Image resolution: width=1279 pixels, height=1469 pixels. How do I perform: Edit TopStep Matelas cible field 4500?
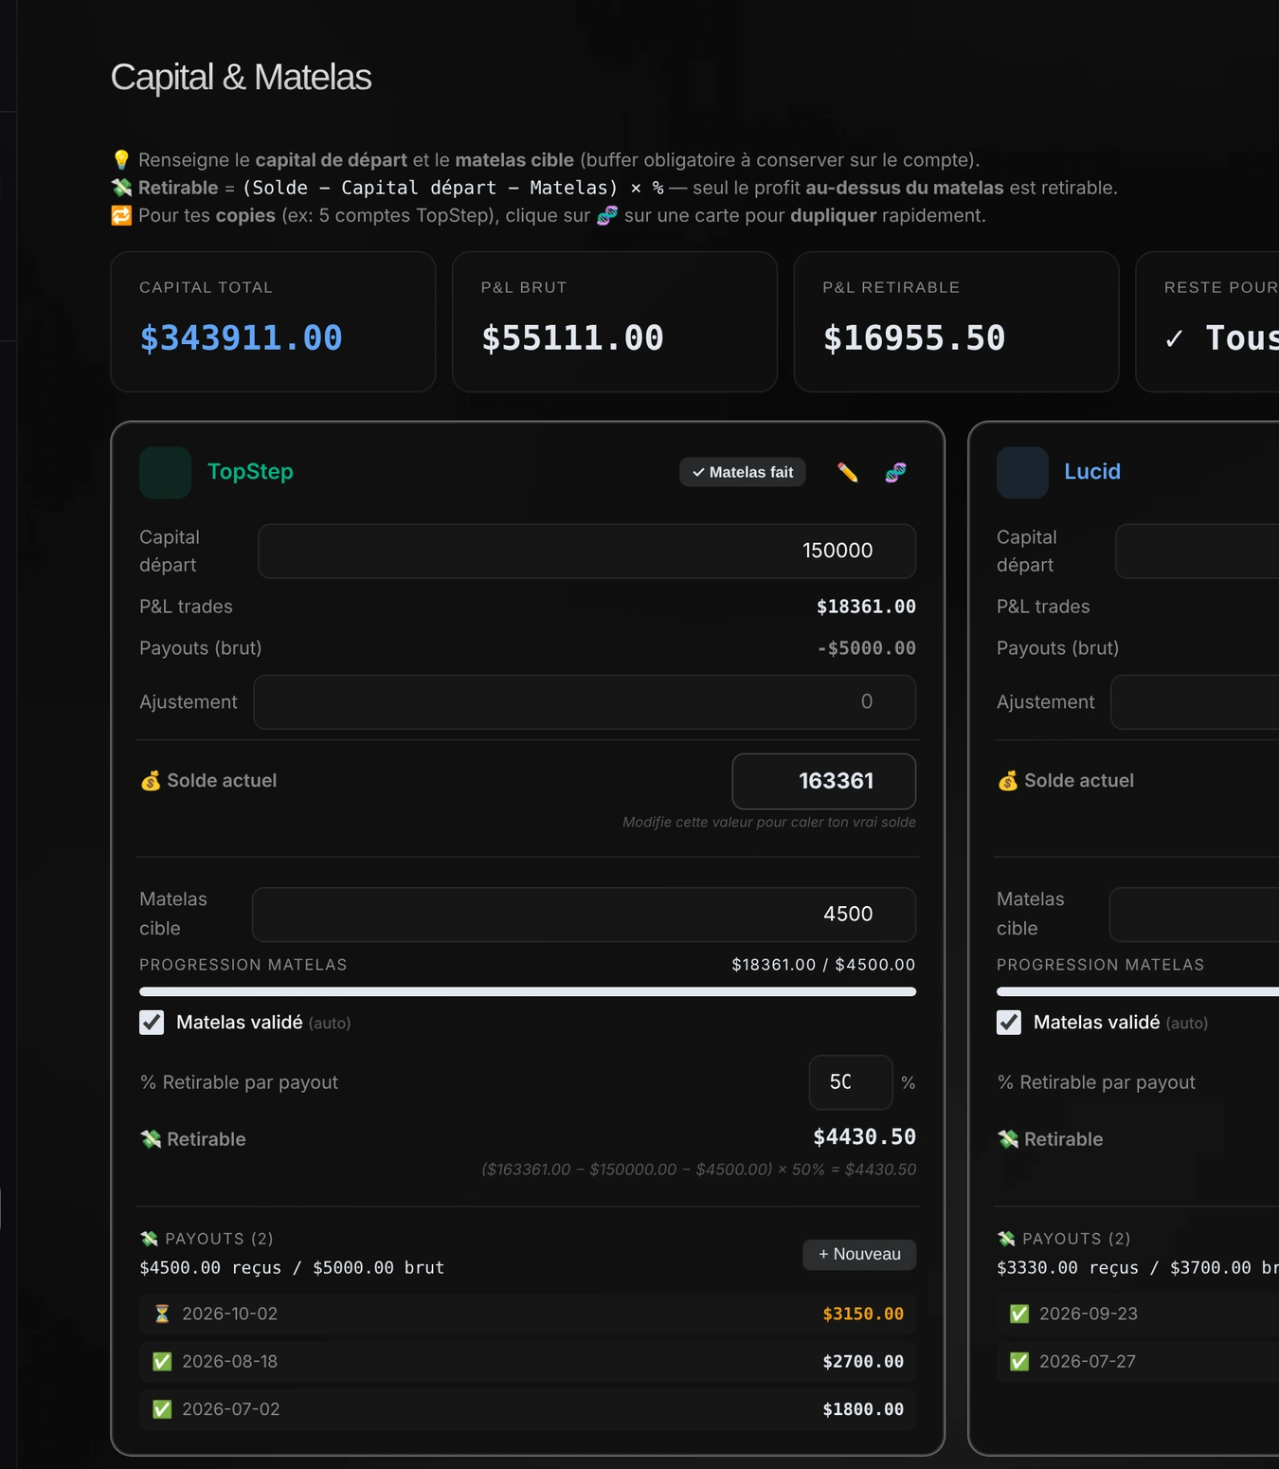(x=584, y=915)
